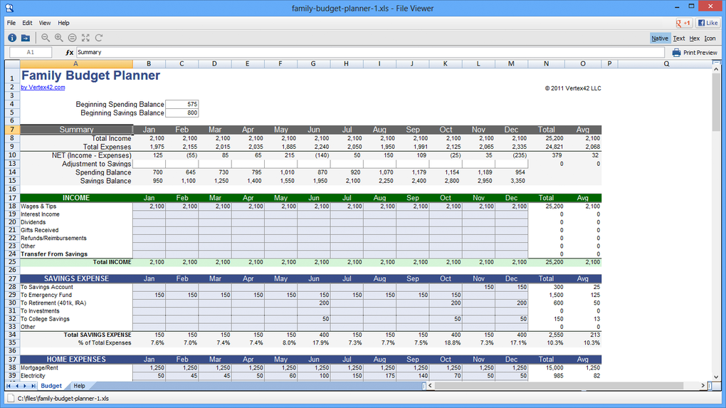
Task: Click the Print Preview button
Action: coord(695,53)
